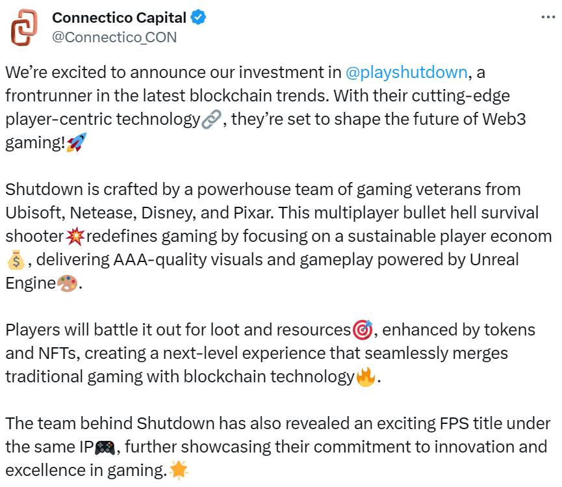Open the three-dot more options menu
The height and width of the screenshot is (487, 562).
pos(548,18)
